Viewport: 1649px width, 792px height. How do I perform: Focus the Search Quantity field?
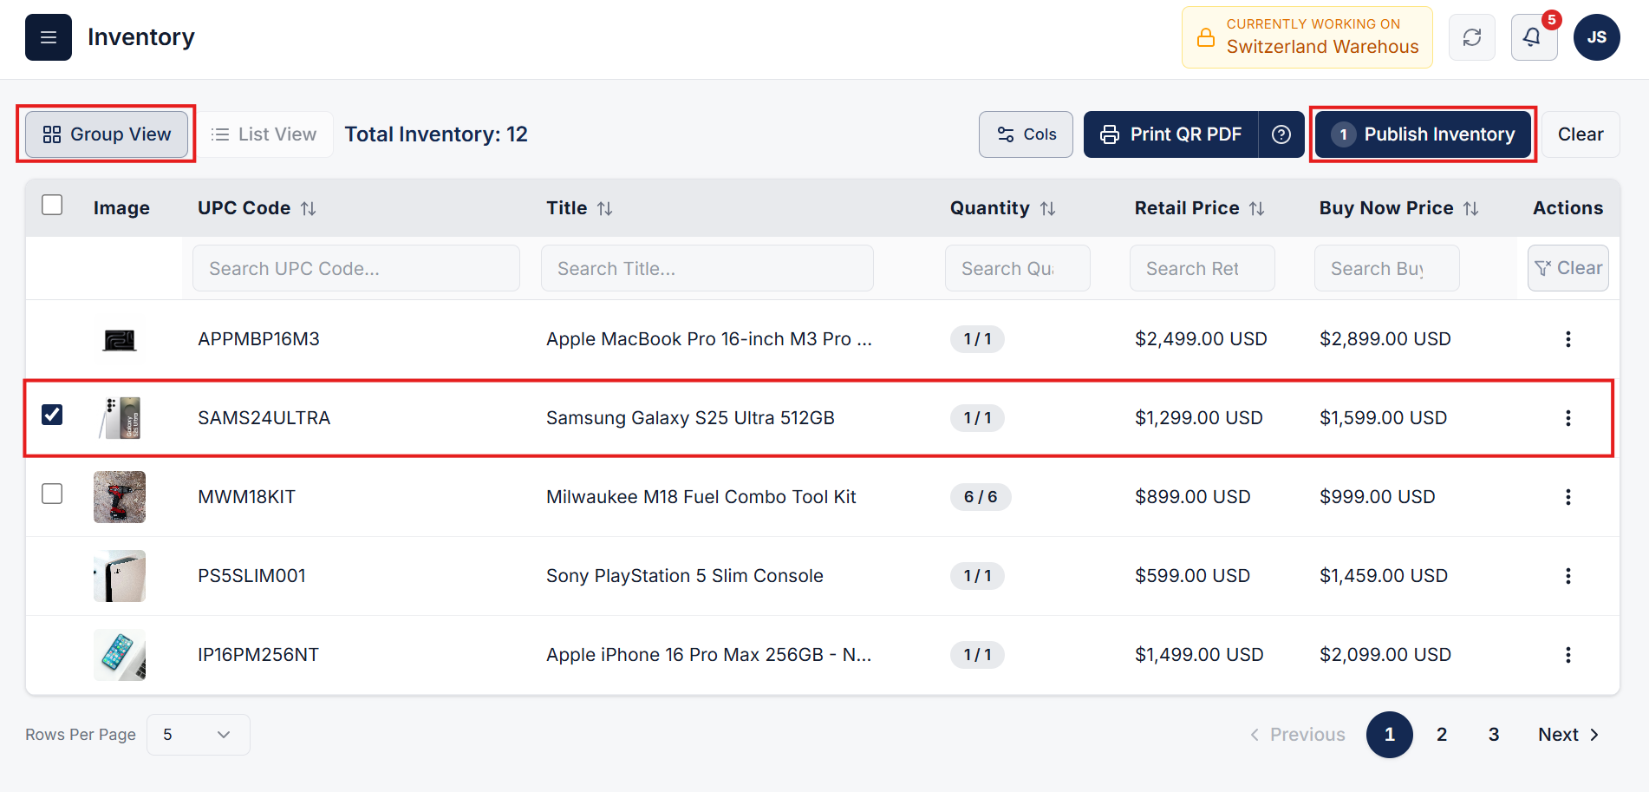(x=1018, y=268)
